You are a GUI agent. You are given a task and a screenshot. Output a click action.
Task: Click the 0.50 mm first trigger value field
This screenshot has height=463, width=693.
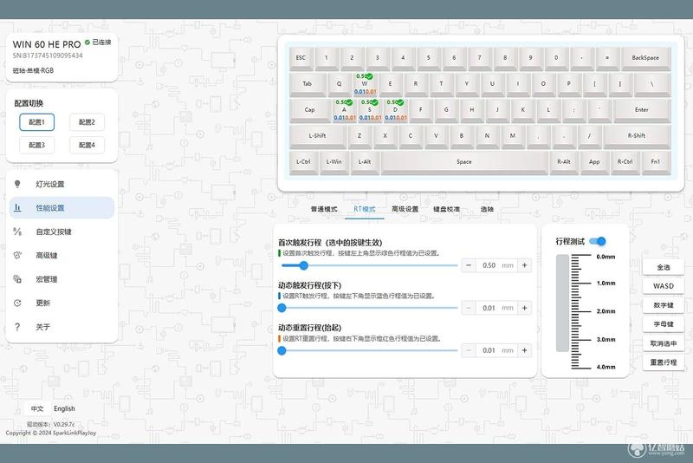496,265
